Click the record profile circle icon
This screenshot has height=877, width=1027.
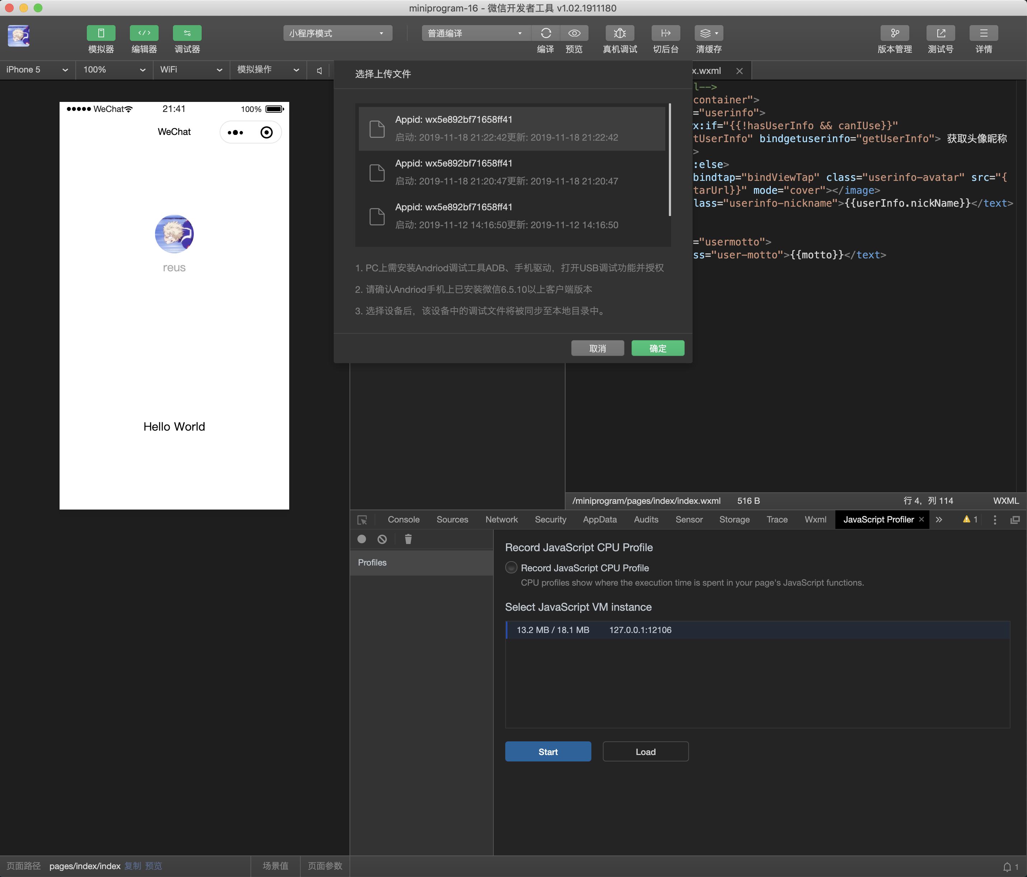click(x=362, y=539)
